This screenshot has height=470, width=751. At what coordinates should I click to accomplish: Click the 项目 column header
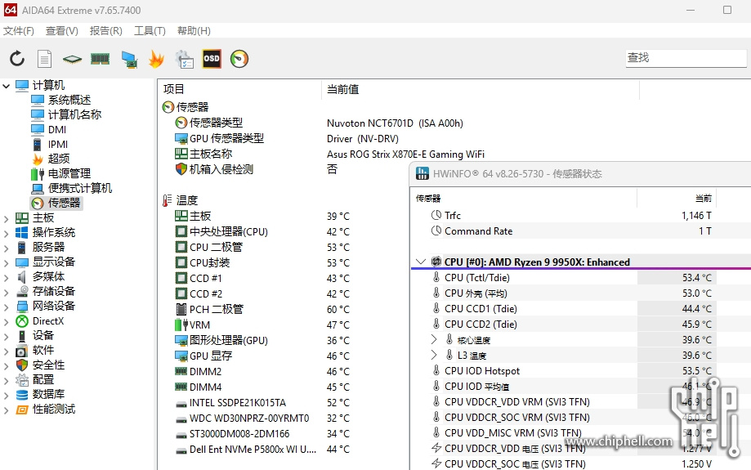pos(239,89)
